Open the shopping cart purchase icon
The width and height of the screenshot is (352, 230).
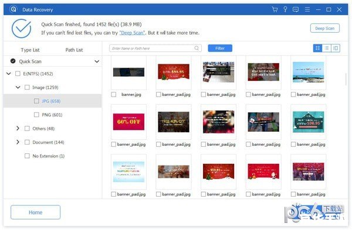[275, 9]
